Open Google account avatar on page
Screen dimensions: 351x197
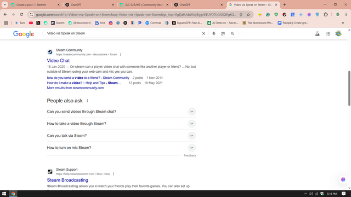pyautogui.click(x=338, y=33)
